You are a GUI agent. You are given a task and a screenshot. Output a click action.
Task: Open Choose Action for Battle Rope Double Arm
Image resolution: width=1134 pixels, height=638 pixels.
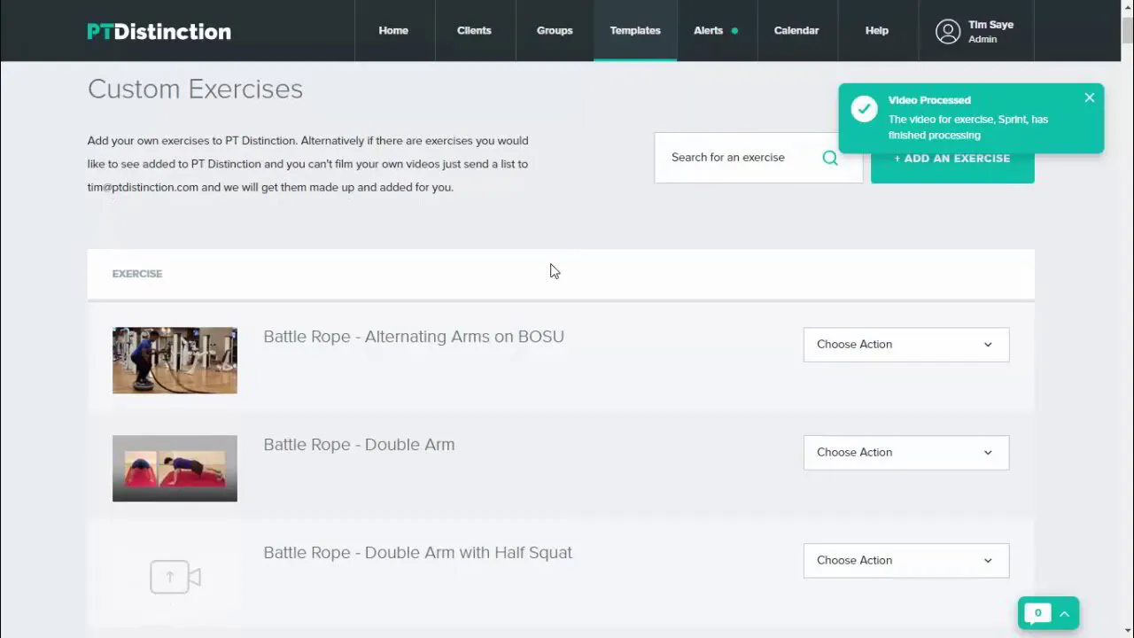click(x=905, y=452)
